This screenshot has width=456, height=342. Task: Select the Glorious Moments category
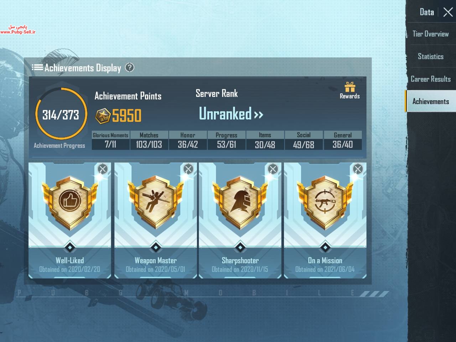(x=110, y=140)
